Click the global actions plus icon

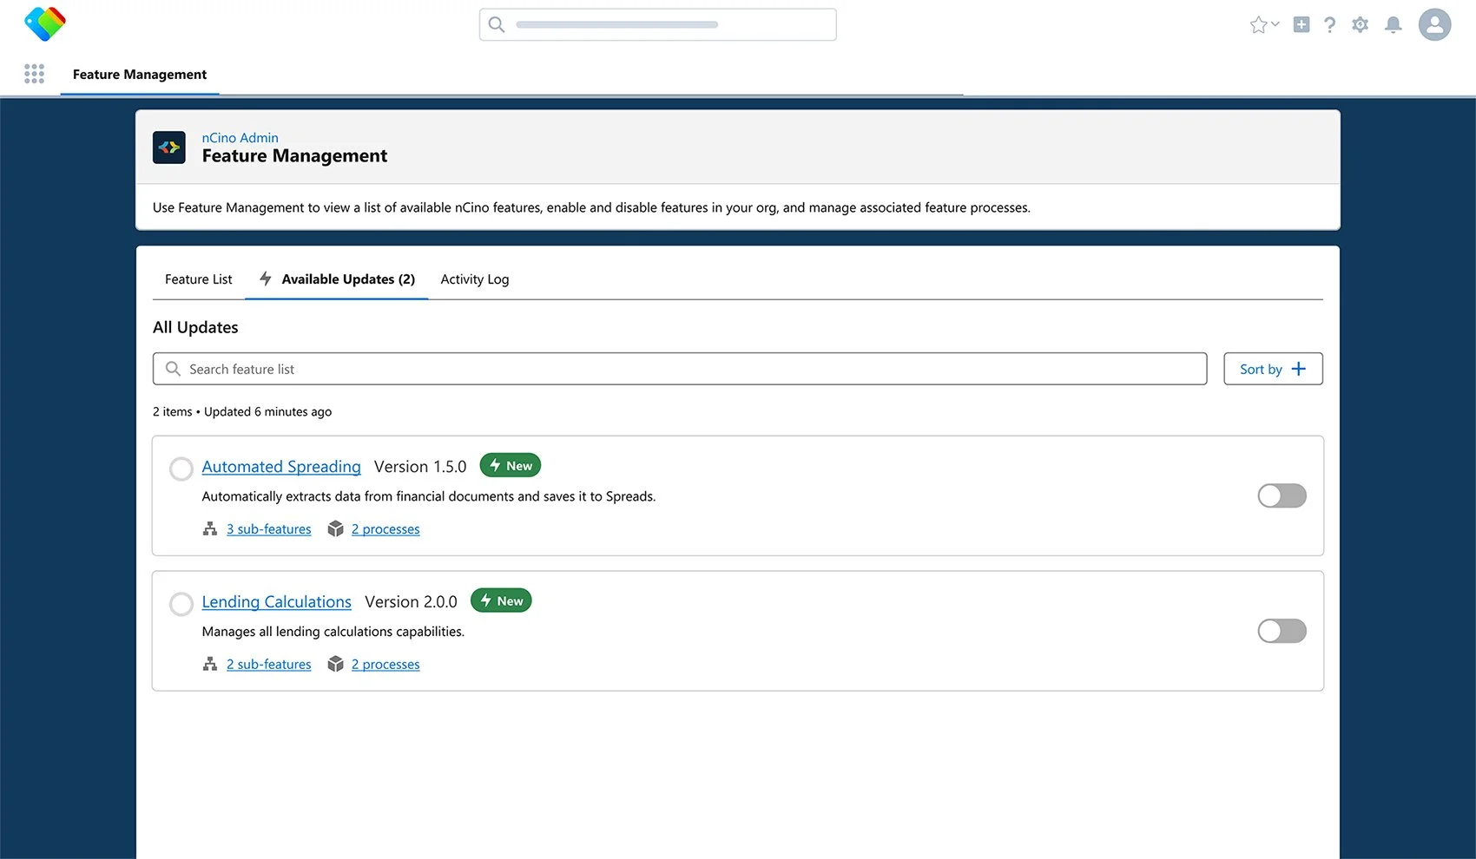click(1301, 25)
